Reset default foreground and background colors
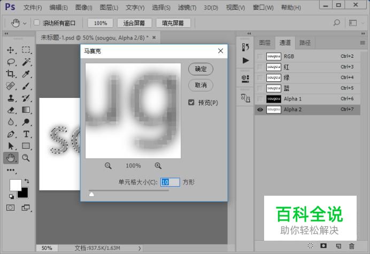This screenshot has width=370, height=254. coord(11,196)
